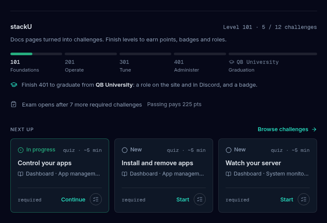This screenshot has height=223, width=327.
Task: Click the Passing pays 225 pts text
Action: pyautogui.click(x=174, y=104)
